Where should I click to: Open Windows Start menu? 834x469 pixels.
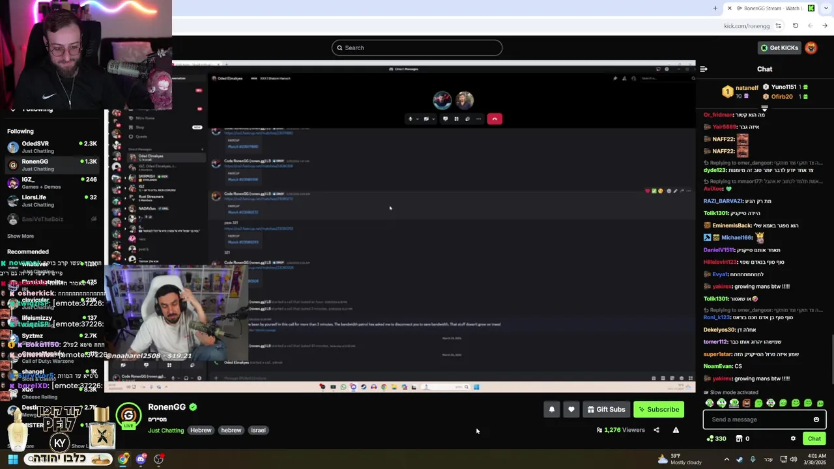(x=12, y=459)
